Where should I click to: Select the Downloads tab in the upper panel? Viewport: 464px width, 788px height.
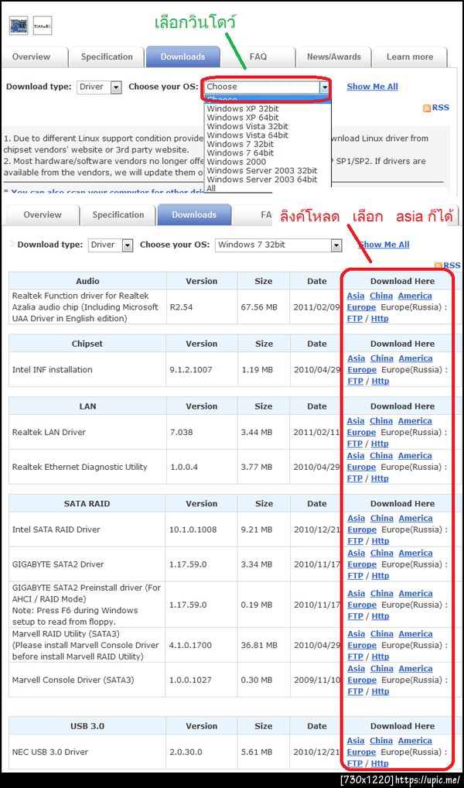[183, 57]
